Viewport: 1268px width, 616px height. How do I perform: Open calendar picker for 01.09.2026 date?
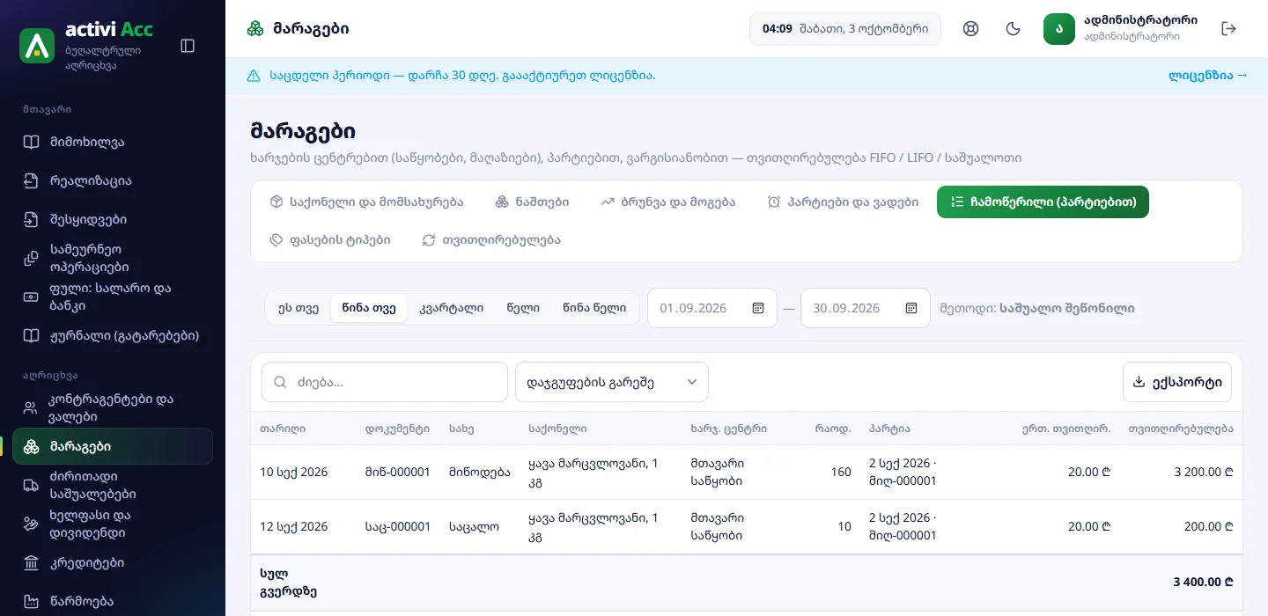758,308
